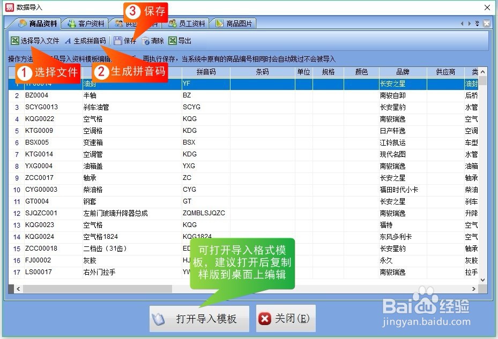Image resolution: width=498 pixels, height=339 pixels.
Task: Click the 供应商 column header
Action: [445, 72]
